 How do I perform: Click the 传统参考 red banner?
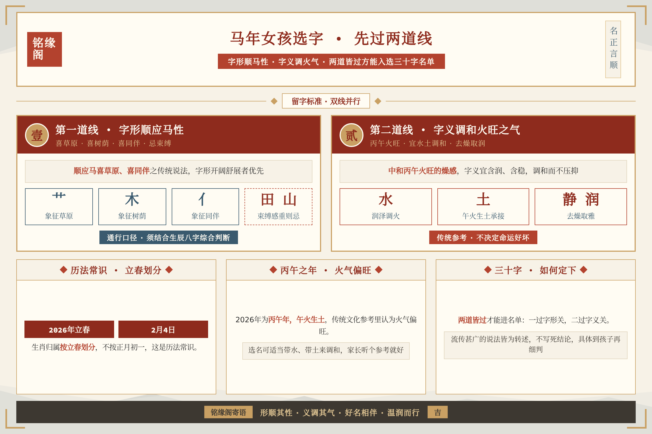click(483, 237)
